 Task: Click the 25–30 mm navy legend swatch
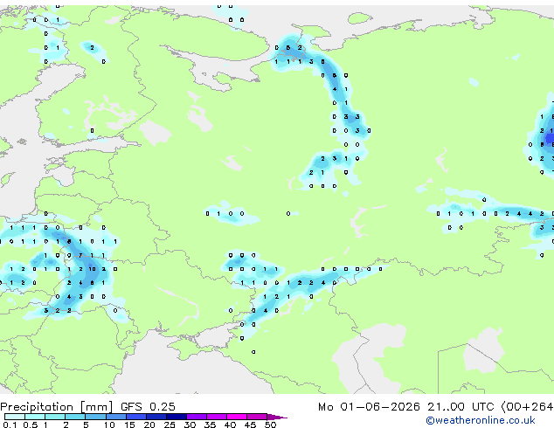tap(177, 417)
